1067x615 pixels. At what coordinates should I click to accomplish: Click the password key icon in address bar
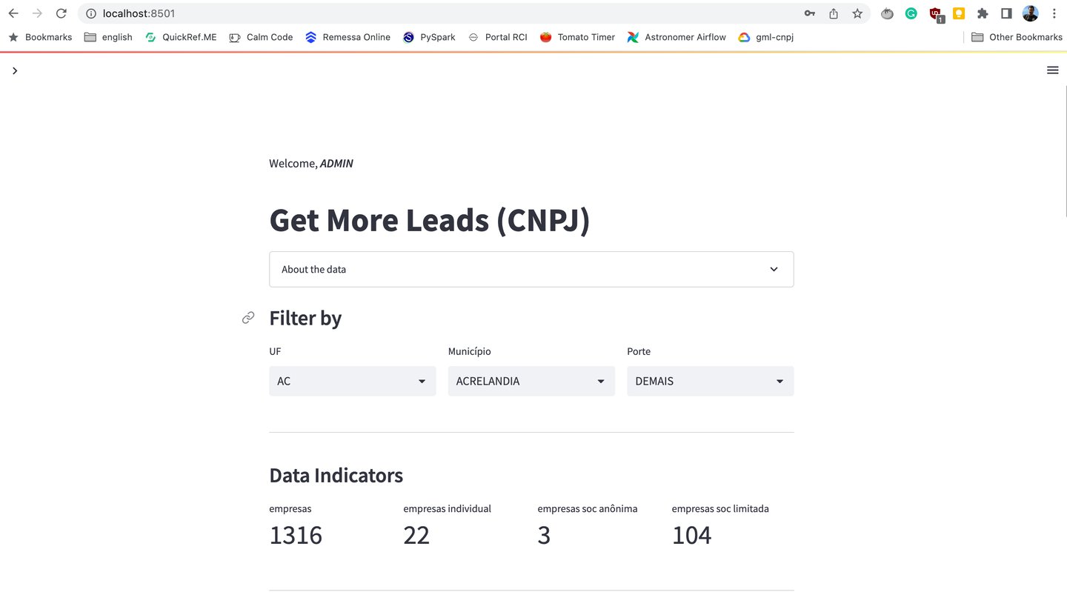click(x=809, y=13)
